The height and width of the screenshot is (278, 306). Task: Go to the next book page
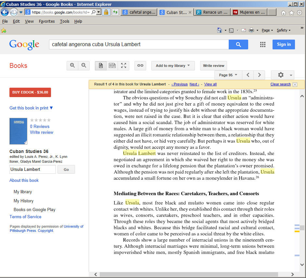click(259, 75)
